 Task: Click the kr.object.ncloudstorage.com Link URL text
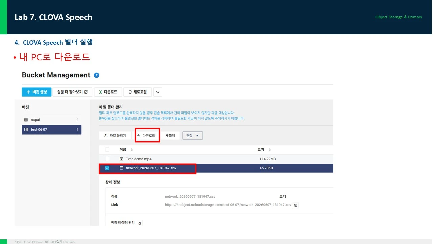click(x=228, y=205)
